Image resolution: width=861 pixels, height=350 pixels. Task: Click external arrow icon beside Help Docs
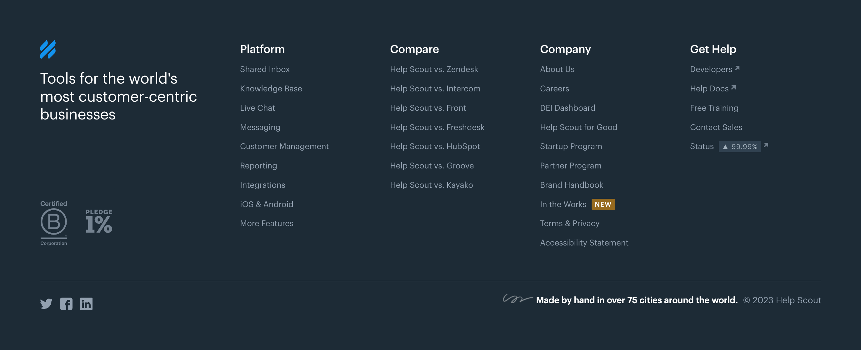coord(733,87)
